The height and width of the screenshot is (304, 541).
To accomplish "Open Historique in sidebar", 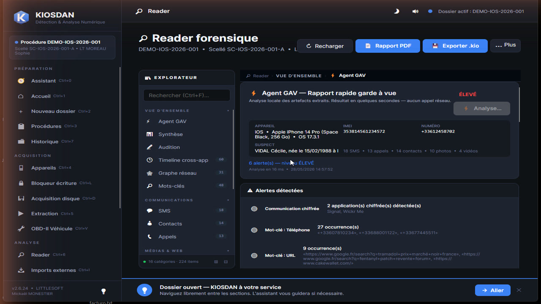I will (x=62, y=141).
